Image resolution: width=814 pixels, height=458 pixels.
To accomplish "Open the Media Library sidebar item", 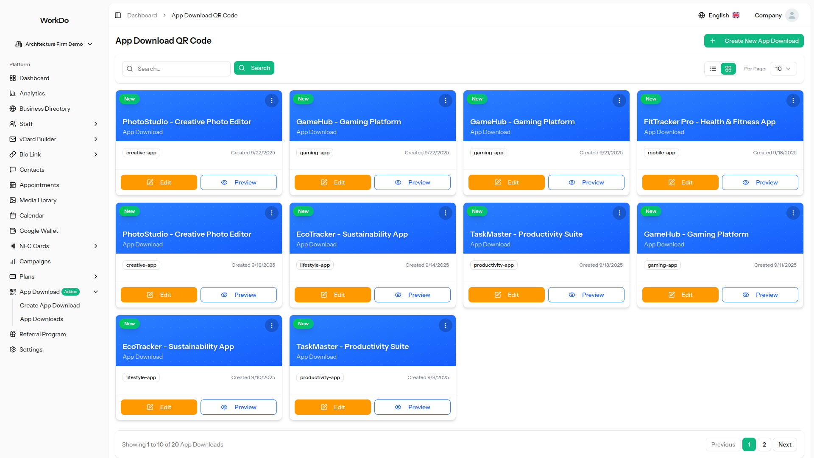I will click(x=38, y=200).
